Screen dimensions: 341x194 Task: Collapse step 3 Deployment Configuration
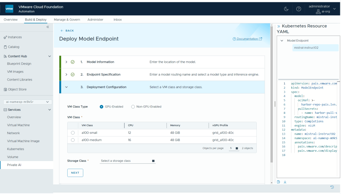[66, 87]
